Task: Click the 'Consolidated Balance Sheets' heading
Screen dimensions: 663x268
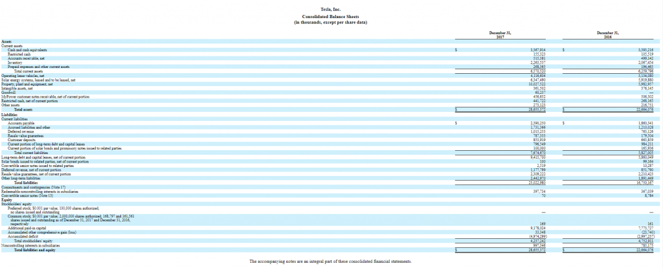Action: pos(331,16)
